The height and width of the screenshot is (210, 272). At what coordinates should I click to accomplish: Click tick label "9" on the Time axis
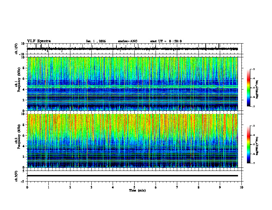click(x=220, y=187)
